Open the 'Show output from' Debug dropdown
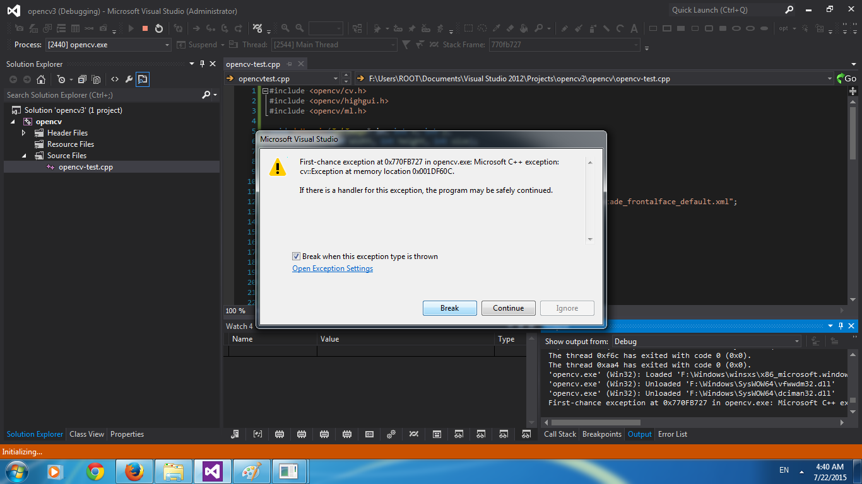862x484 pixels. pos(706,341)
